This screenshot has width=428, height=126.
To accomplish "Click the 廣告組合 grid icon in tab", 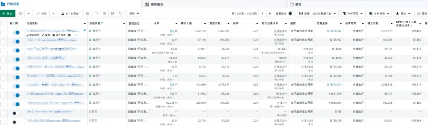I will 147,4.
